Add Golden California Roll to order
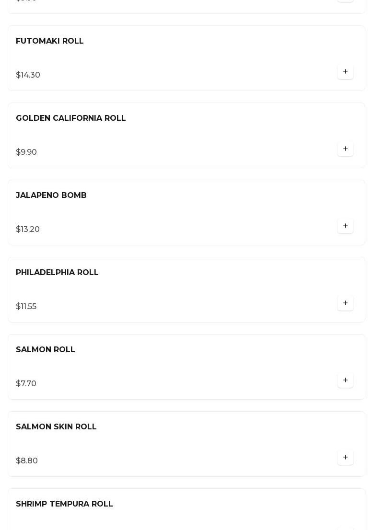The width and height of the screenshot is (373, 530). click(345, 149)
